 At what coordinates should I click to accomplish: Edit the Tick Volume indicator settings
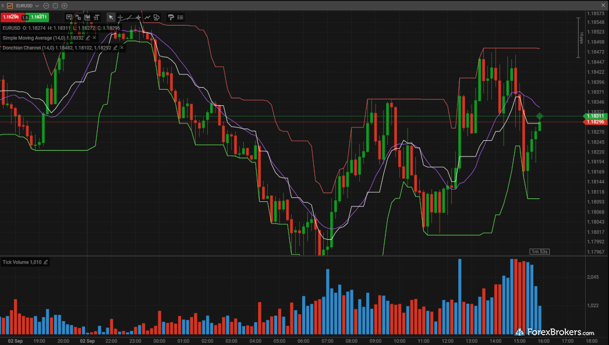pyautogui.click(x=45, y=262)
